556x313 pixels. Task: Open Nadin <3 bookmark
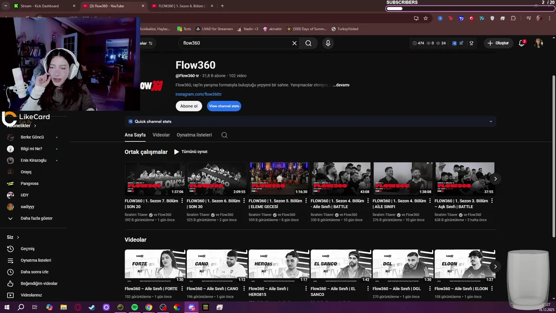[x=248, y=29]
